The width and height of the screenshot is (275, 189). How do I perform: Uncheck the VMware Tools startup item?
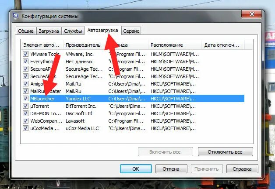(x=25, y=54)
